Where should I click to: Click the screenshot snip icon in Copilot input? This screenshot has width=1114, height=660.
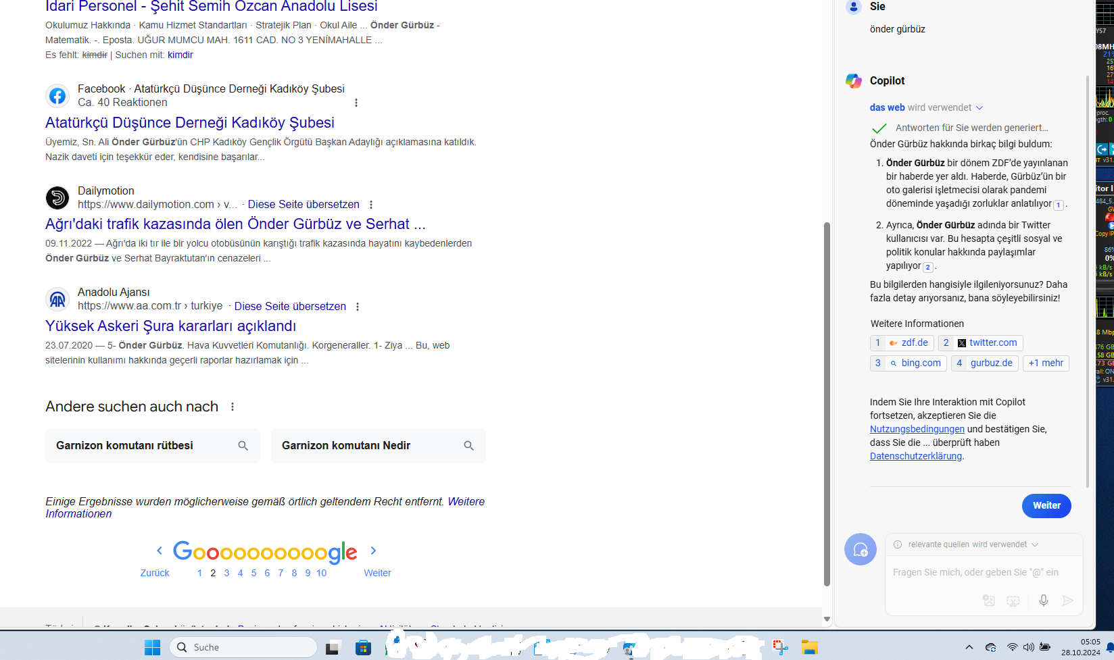click(x=1013, y=601)
